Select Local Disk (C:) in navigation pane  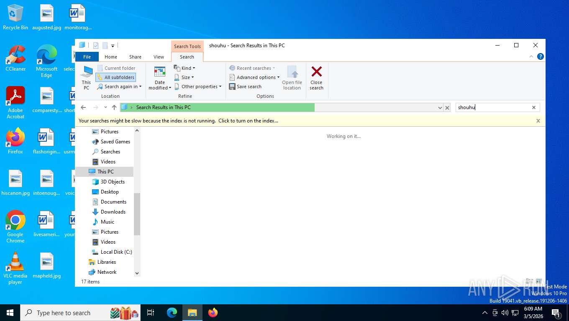(111, 252)
